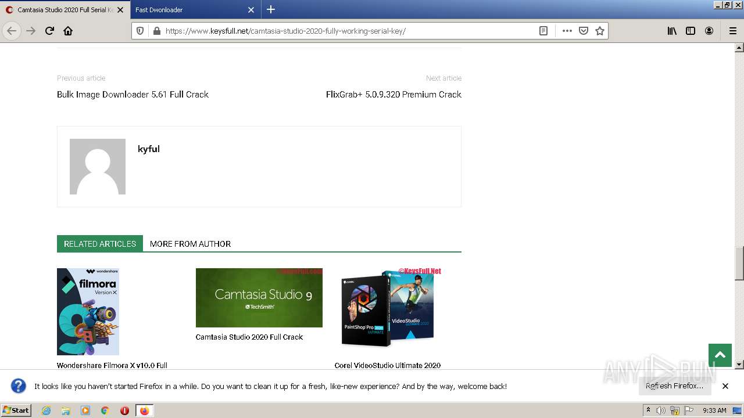Click the forward navigation arrow
This screenshot has width=744, height=418.
31,31
